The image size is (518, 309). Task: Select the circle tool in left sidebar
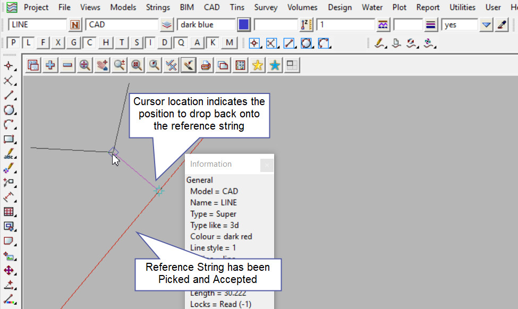(9, 110)
